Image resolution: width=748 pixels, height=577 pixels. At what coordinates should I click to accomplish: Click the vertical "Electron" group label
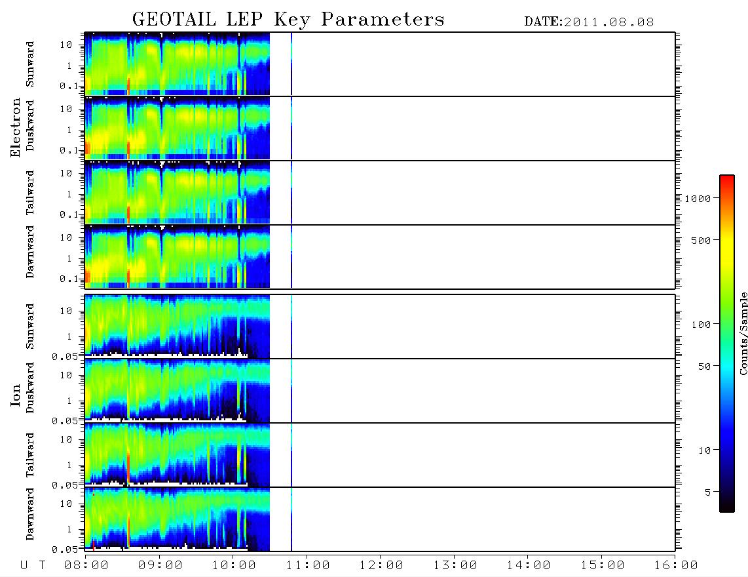tap(15, 128)
